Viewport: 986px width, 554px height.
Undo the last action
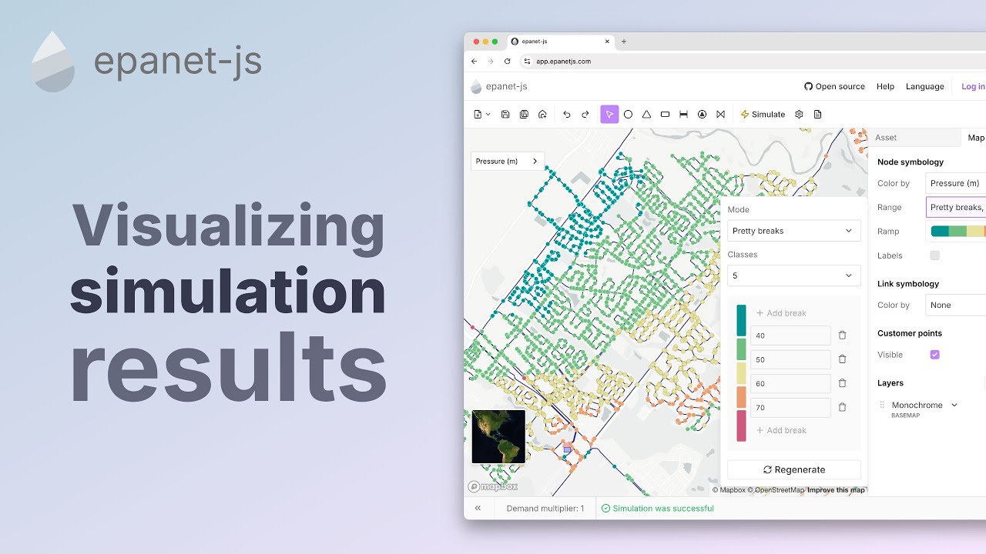[567, 114]
